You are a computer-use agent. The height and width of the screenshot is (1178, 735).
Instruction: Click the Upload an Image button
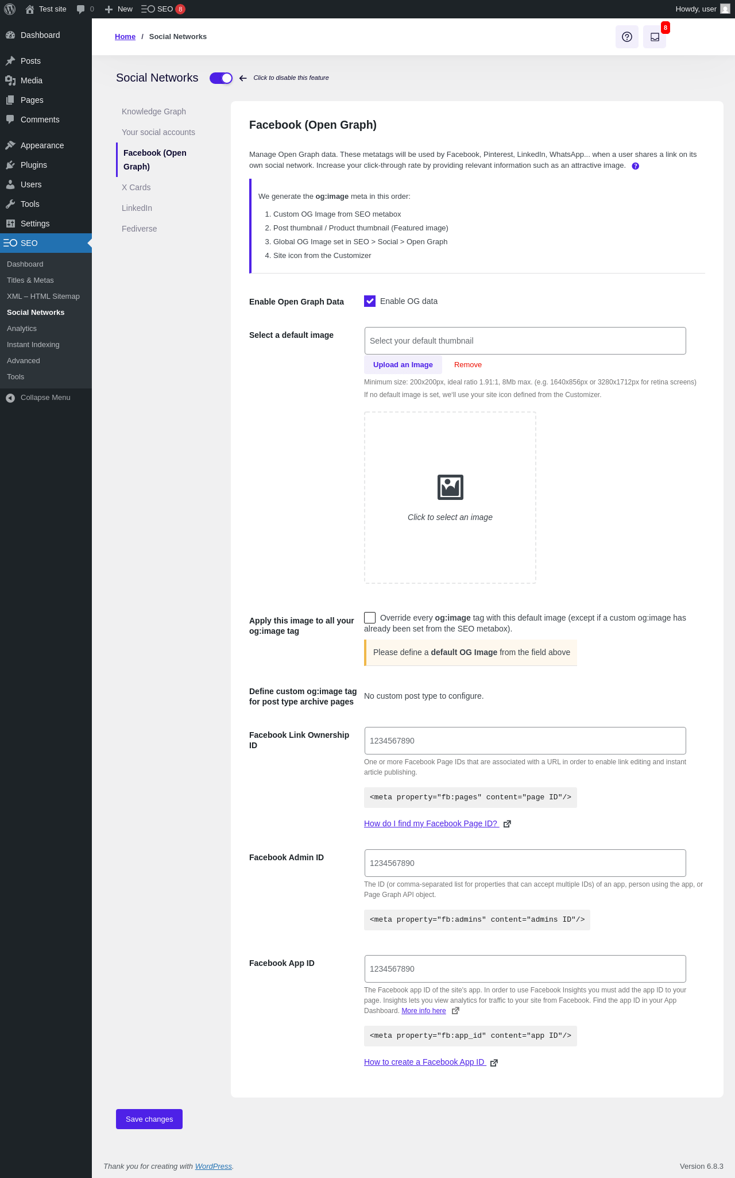click(x=403, y=365)
